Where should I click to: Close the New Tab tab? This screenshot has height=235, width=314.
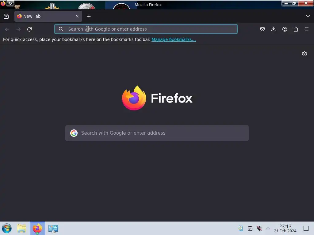[x=77, y=17]
